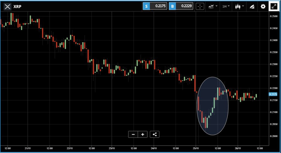Screen dimensions: 281x153
Task: Zoom in with the plus button
Action: tap(143, 134)
